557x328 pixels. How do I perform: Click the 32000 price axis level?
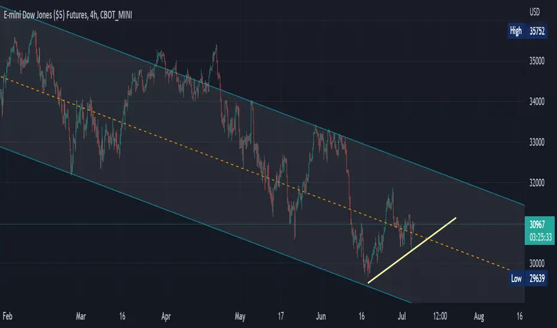tap(537, 183)
